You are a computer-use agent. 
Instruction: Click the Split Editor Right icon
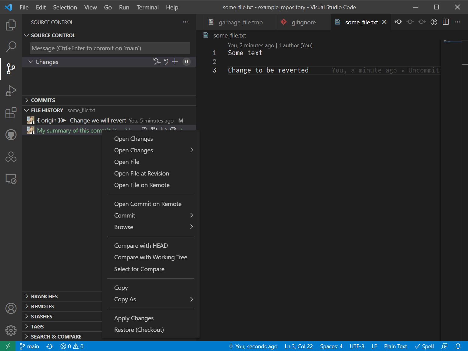coord(445,22)
